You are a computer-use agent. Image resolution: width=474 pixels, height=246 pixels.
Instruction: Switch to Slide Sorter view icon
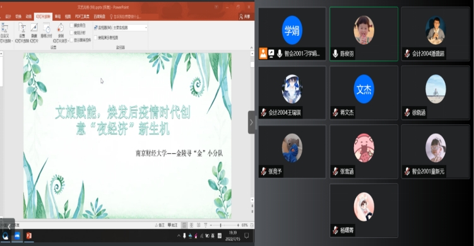coord(191,225)
